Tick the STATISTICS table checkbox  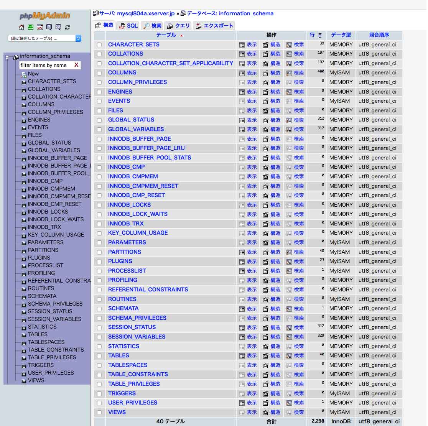point(99,347)
